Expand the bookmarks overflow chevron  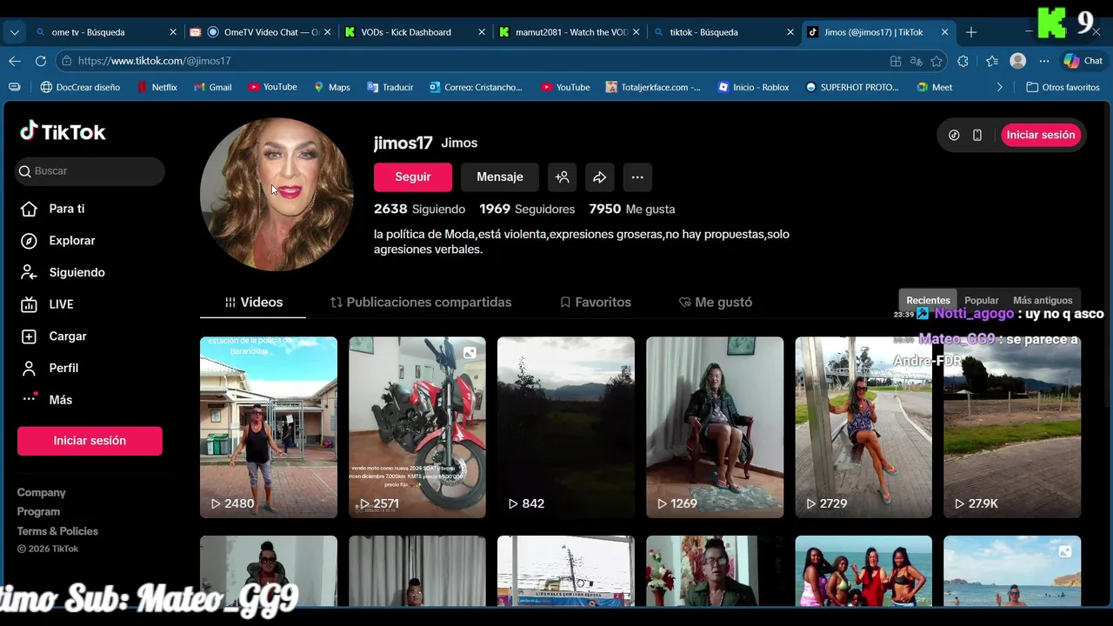(999, 87)
